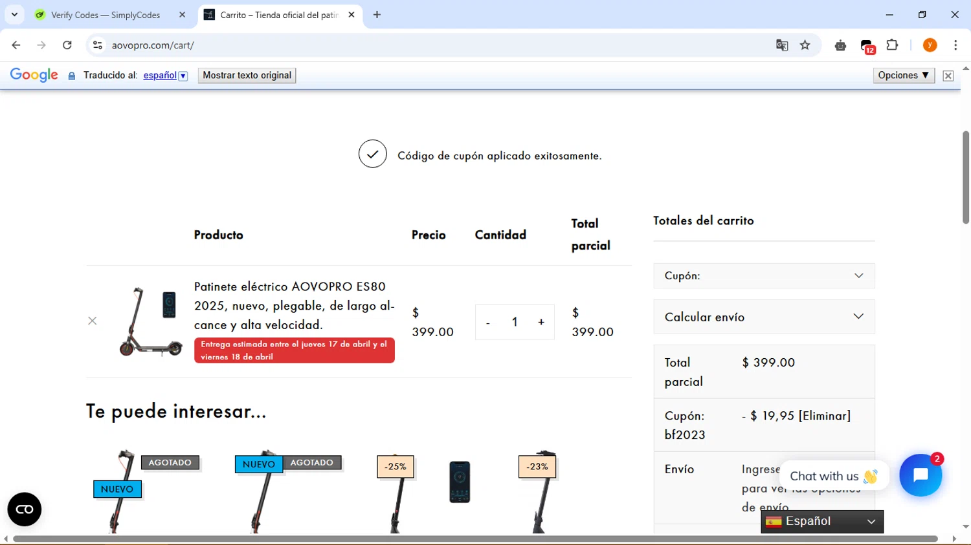Click Totales del carrito heading
971x545 pixels.
click(704, 220)
